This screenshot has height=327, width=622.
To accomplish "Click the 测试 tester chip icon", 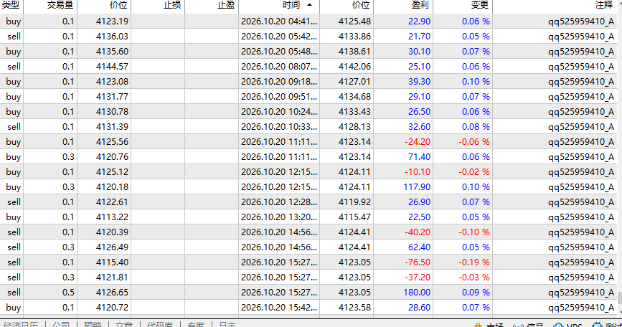I will tap(597, 325).
